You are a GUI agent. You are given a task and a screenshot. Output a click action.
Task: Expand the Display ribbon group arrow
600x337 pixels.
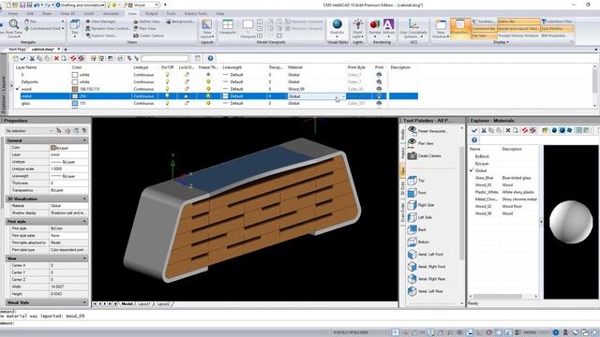click(x=501, y=42)
